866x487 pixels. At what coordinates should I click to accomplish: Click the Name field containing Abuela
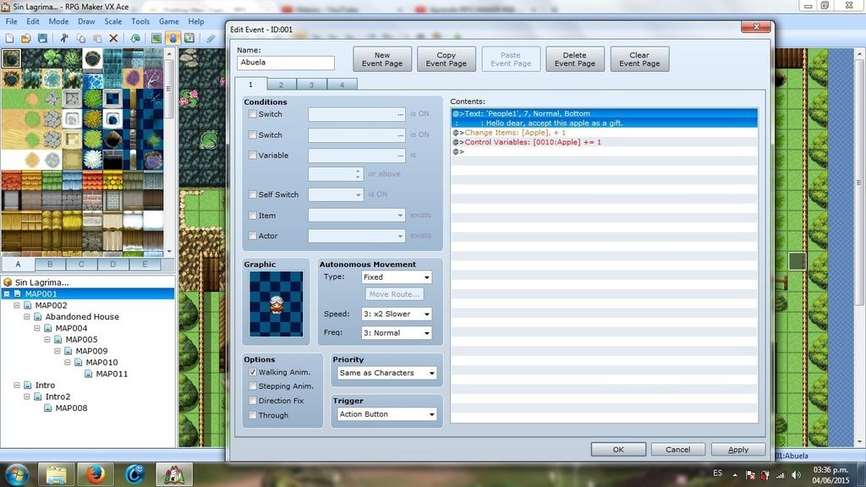point(286,63)
